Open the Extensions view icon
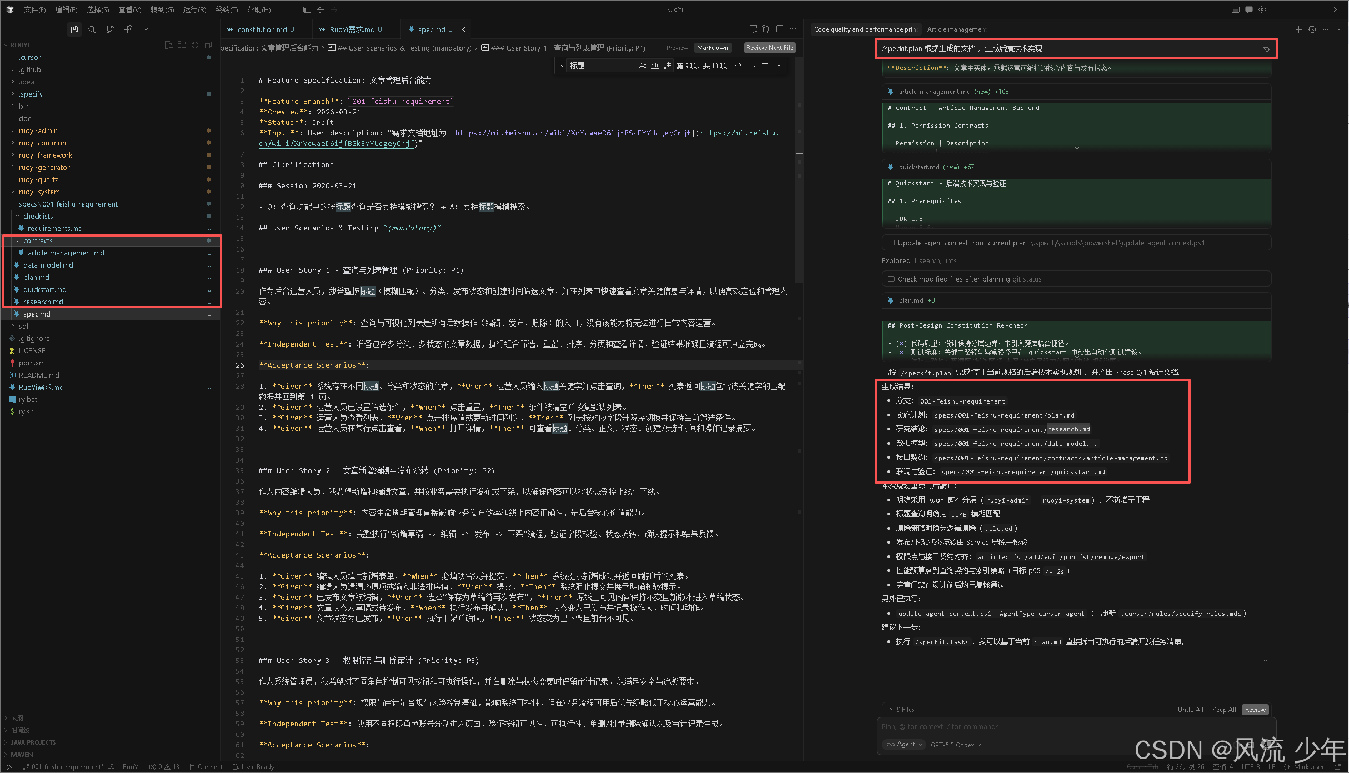The width and height of the screenshot is (1349, 773). coord(128,29)
